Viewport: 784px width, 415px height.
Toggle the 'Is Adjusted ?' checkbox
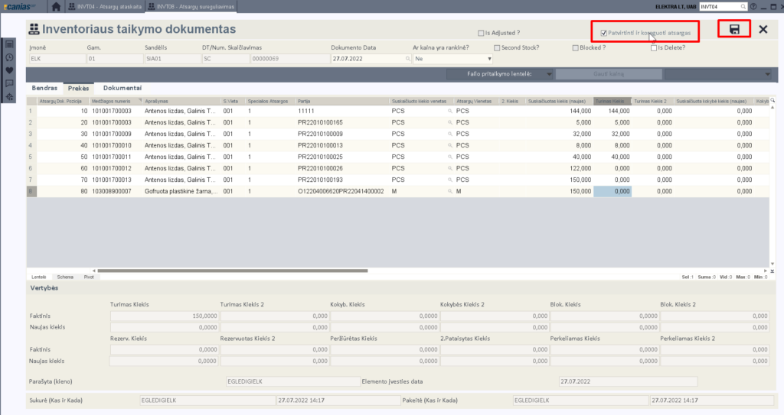(480, 34)
